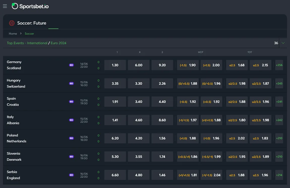Collapse the Euro 2024 match list chevron

click(283, 43)
